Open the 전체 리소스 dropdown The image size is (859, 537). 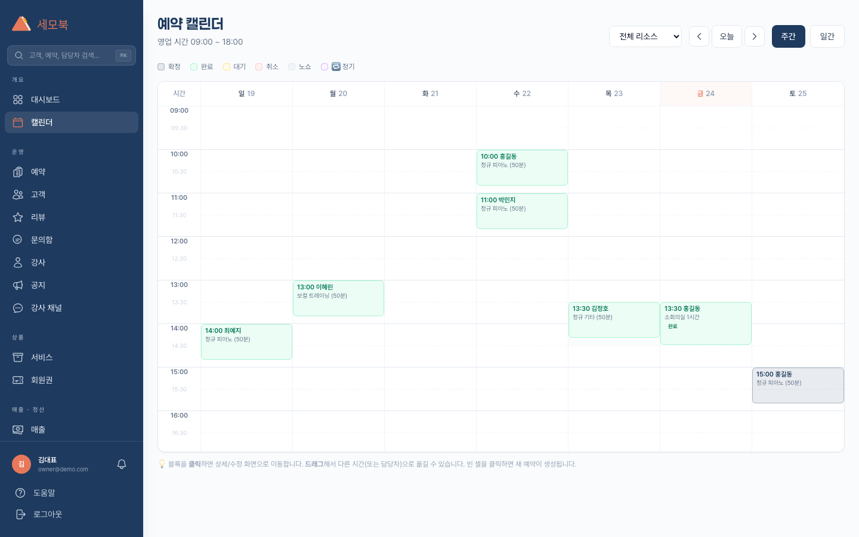pos(645,36)
